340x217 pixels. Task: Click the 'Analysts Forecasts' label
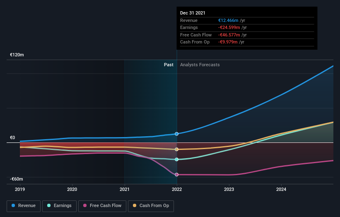point(200,65)
